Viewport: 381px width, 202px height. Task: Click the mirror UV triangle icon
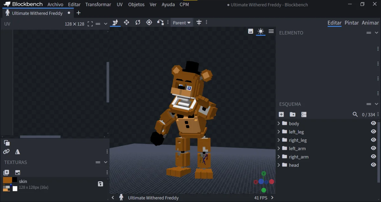click(x=17, y=152)
